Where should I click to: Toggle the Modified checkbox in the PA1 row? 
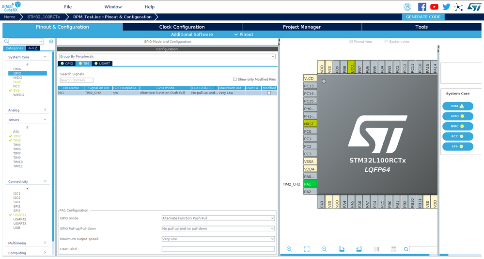coord(269,93)
